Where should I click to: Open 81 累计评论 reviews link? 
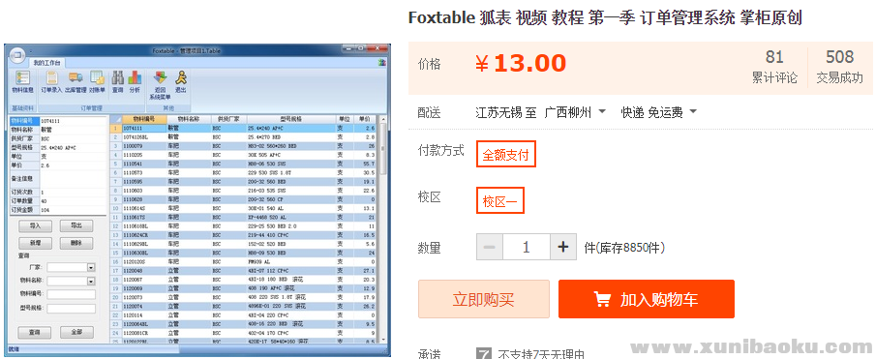pyautogui.click(x=774, y=67)
